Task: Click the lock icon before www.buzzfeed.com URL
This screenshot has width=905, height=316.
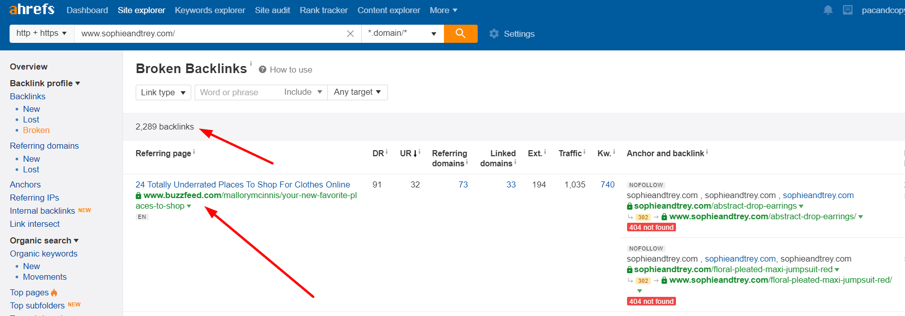Action: click(138, 196)
